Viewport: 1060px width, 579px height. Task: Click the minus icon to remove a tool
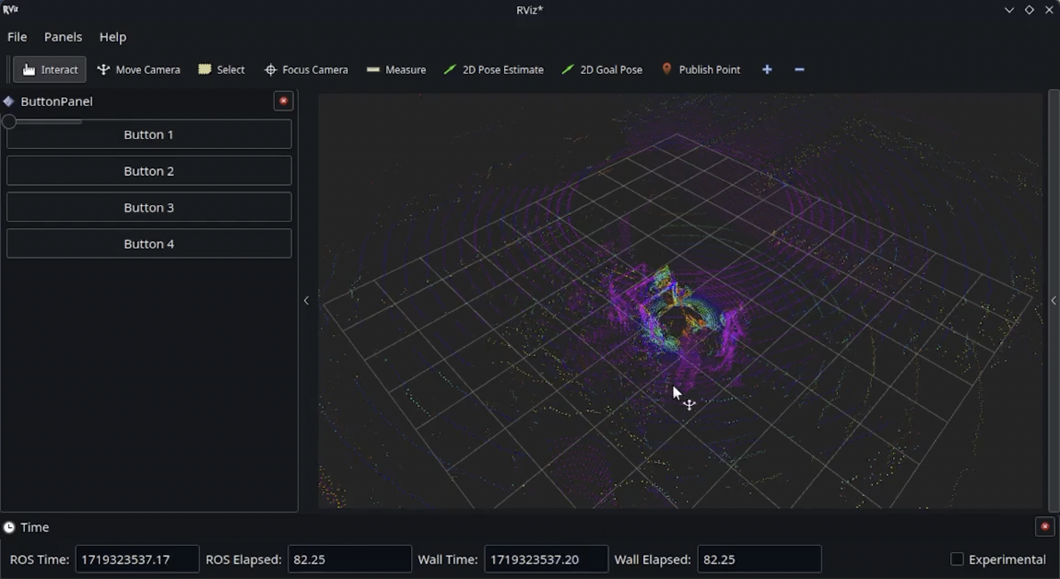point(799,69)
